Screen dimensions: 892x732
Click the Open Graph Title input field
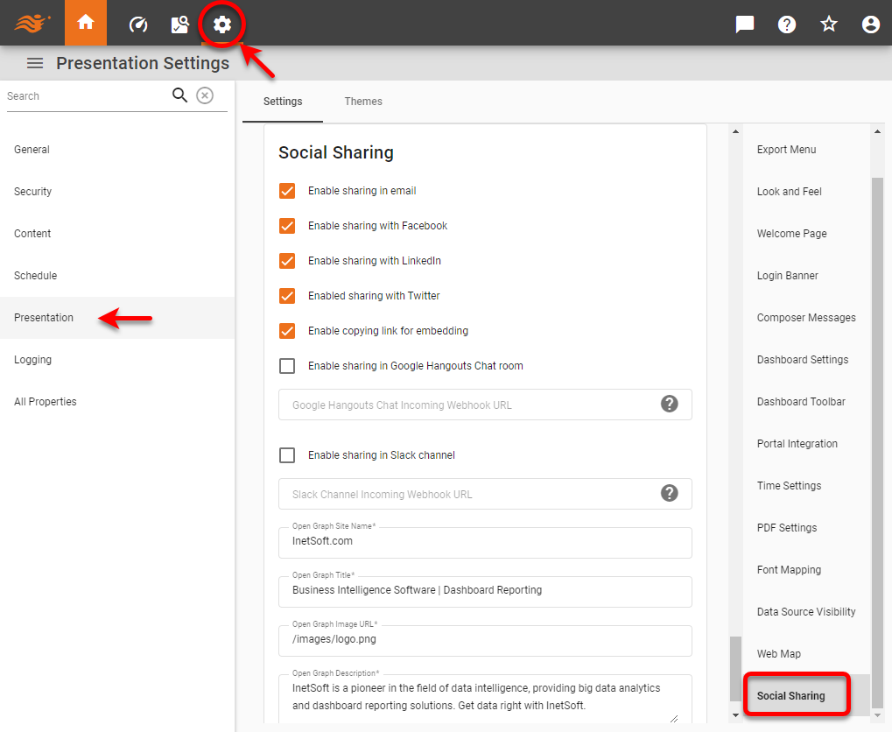point(484,592)
